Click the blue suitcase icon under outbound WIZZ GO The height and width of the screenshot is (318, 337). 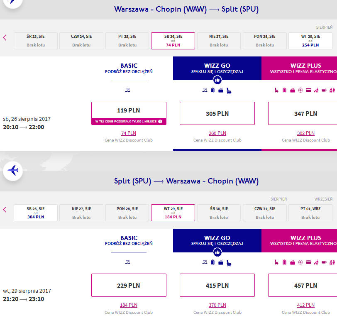click(212, 90)
